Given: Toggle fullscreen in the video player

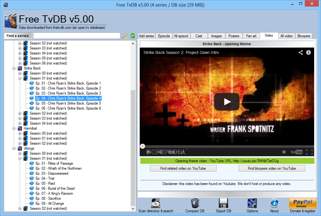Looking at the screenshot, I should [309, 152].
